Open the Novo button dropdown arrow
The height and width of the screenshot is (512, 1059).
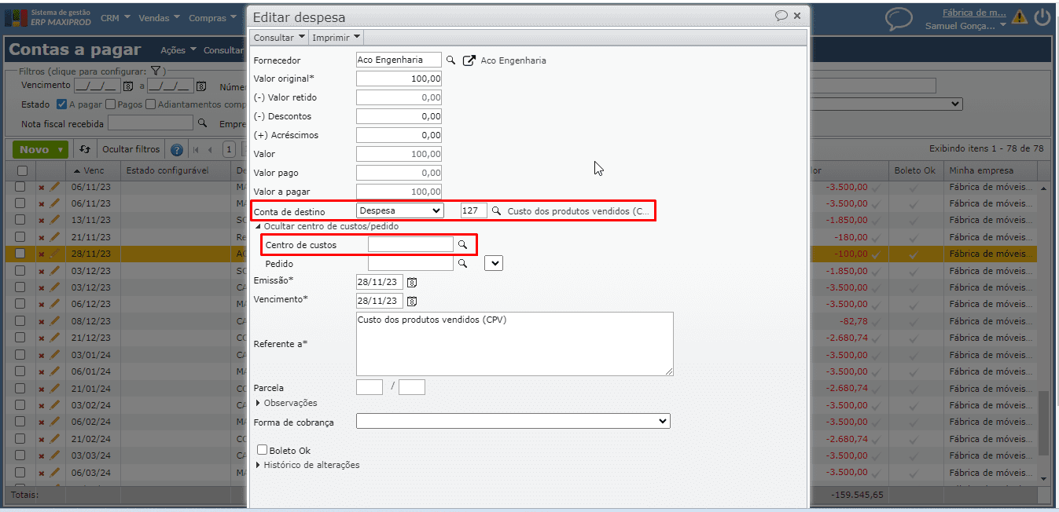click(x=61, y=149)
